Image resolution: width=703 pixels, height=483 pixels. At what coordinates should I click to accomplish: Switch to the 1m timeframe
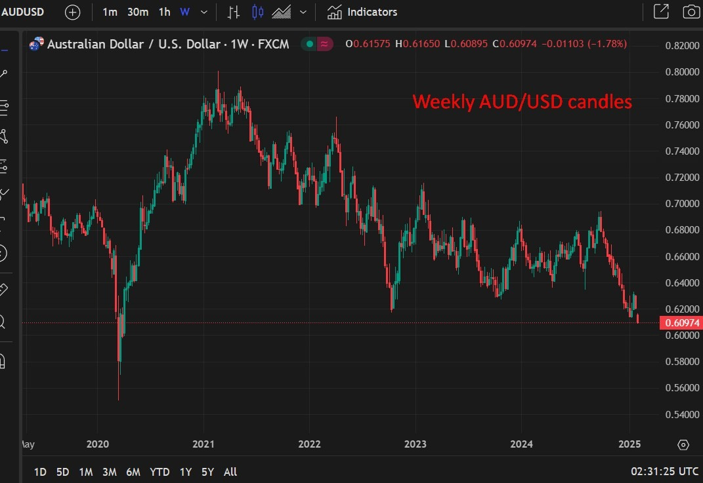[110, 12]
